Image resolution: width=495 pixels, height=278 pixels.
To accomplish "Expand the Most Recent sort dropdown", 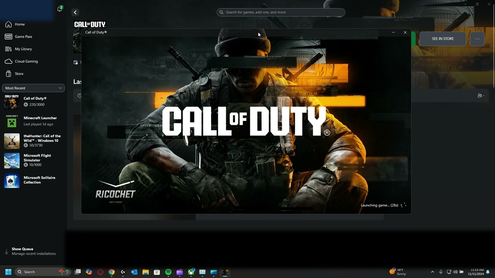I will point(33,88).
